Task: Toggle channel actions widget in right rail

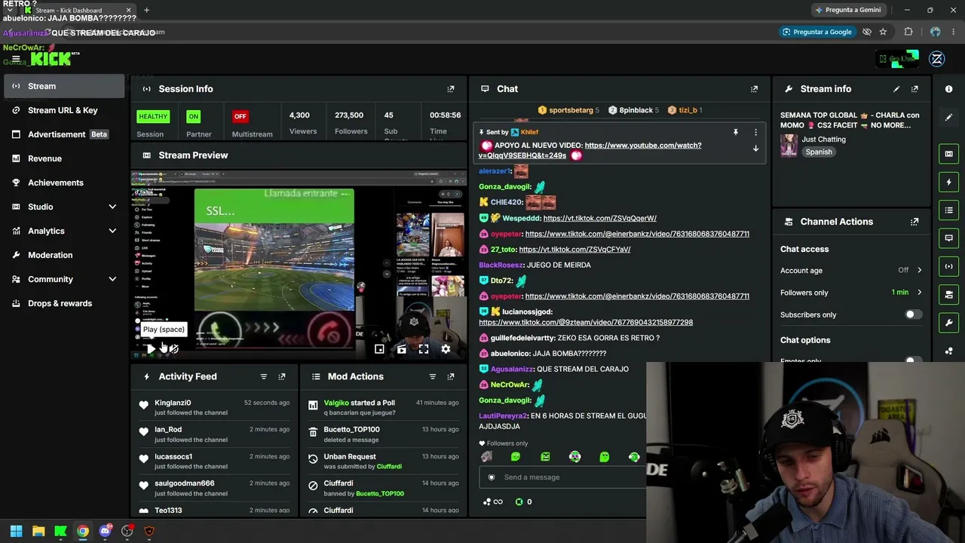Action: (948, 294)
